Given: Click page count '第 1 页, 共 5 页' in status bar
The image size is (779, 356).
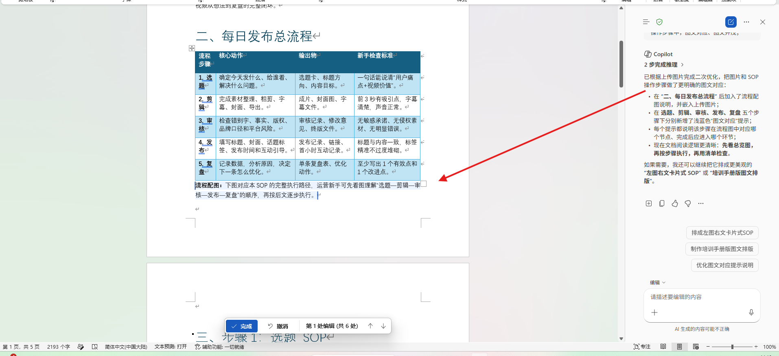Looking at the screenshot, I should point(21,347).
